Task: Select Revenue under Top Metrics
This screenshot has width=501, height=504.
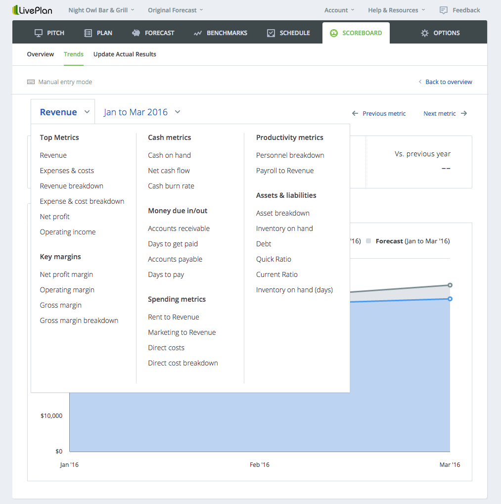Action: pos(53,155)
